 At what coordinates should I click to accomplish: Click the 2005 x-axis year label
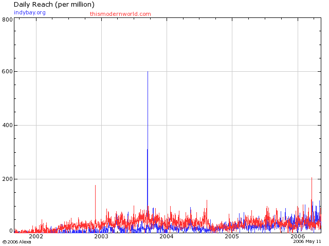pyautogui.click(x=232, y=237)
